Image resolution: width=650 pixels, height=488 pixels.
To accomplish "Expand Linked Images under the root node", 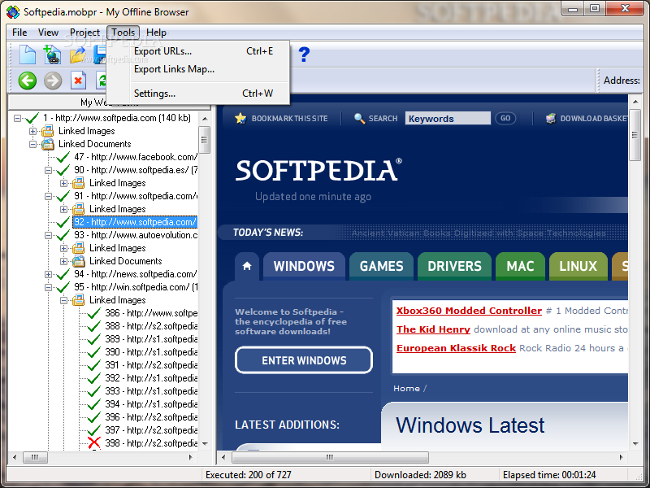I will (32, 131).
